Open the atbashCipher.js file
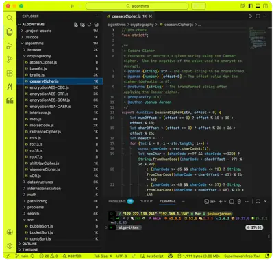The image size is (274, 261). coord(60,62)
